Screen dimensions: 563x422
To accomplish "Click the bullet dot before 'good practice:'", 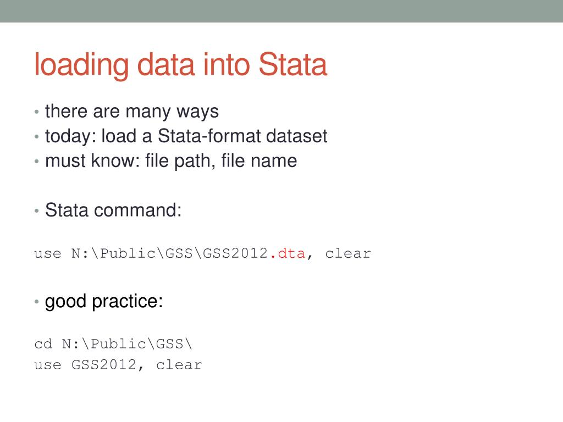I will (x=37, y=302).
